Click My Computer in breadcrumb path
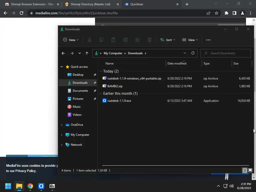This screenshot has height=192, width=256. tap(113, 53)
